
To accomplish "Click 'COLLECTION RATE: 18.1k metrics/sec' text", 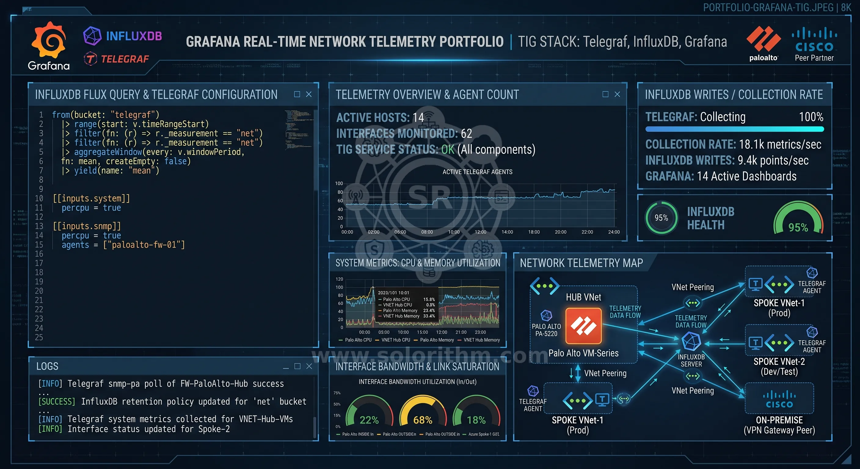I will (x=733, y=144).
